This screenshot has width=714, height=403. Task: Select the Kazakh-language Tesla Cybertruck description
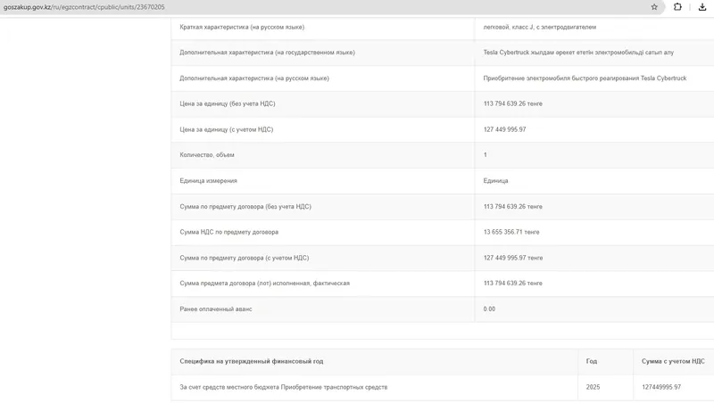(x=578, y=53)
